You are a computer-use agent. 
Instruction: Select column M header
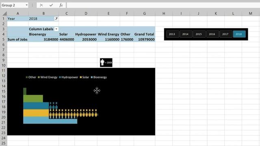pos(250,13)
